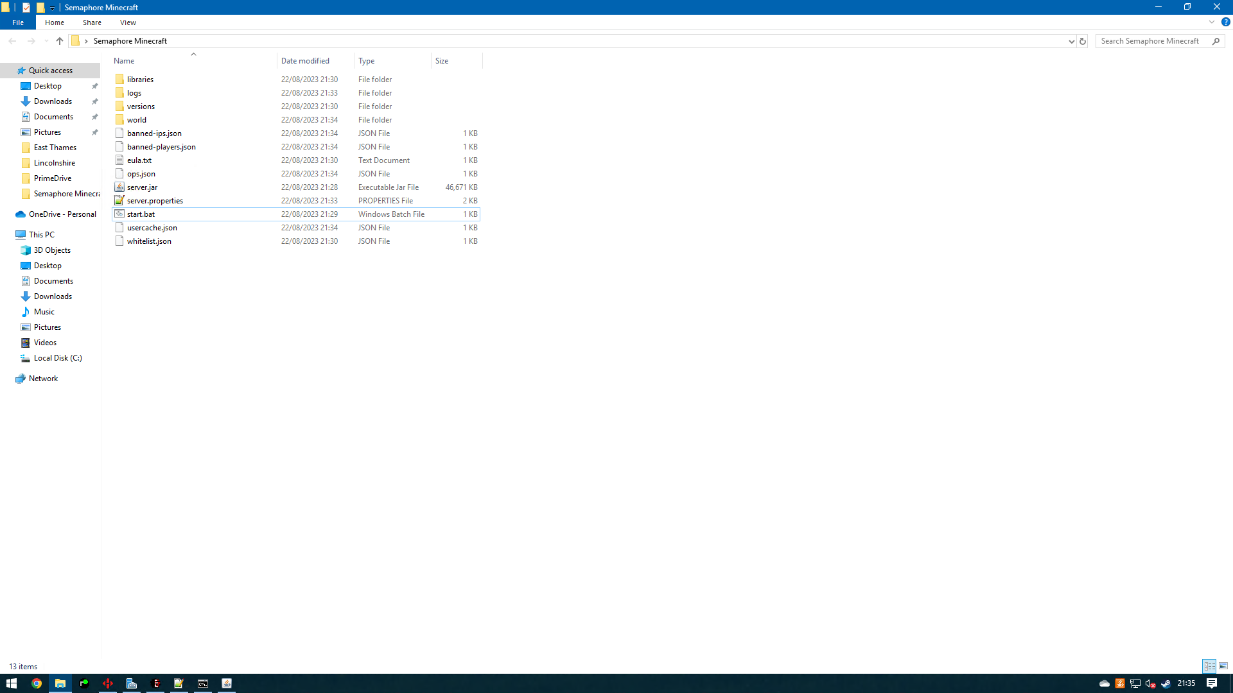Open Customize Quick Access Toolbar dropdown
1233x693 pixels.
(53, 8)
